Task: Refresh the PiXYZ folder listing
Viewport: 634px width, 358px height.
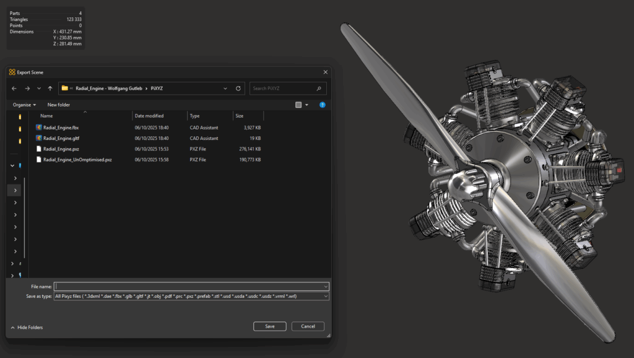Action: pos(238,89)
